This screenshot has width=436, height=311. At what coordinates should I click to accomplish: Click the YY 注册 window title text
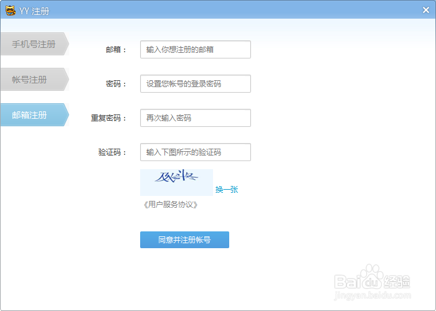click(34, 11)
